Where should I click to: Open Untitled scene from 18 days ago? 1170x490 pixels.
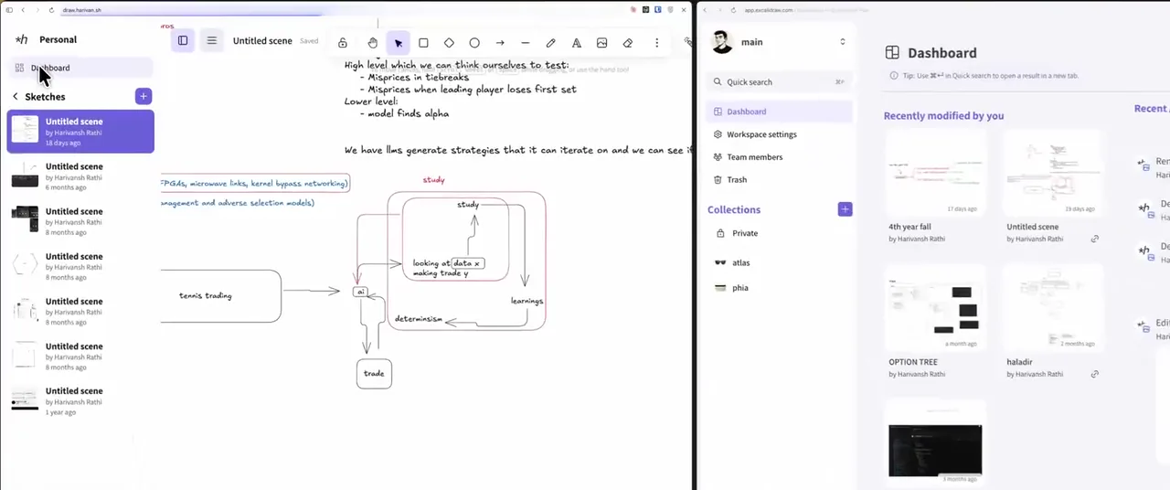click(80, 132)
